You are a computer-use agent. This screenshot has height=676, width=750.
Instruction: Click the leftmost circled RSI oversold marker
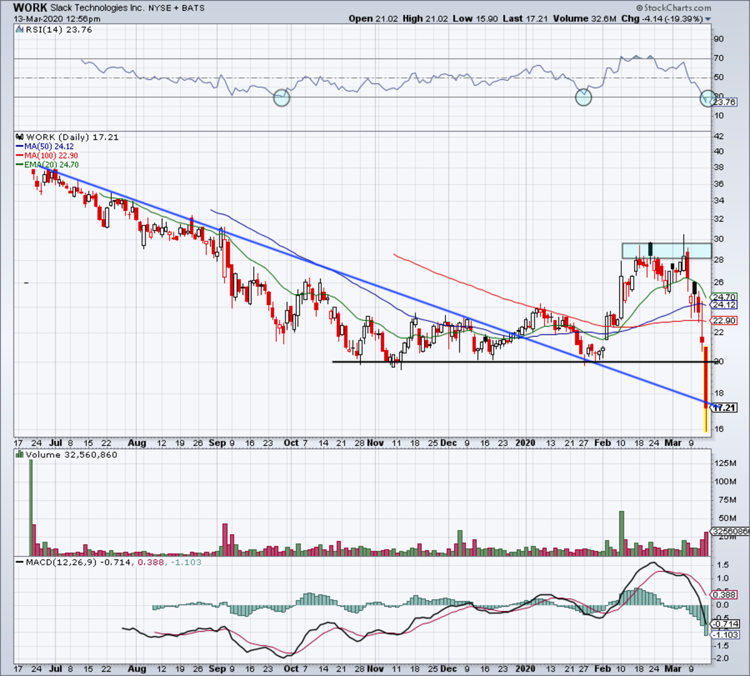pyautogui.click(x=282, y=98)
